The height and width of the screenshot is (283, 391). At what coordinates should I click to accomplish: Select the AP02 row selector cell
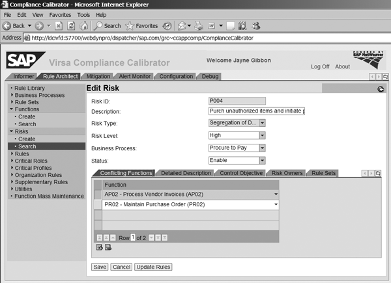[x=98, y=194]
